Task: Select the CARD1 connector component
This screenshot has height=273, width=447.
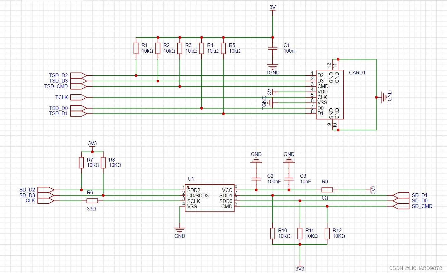Action: [x=330, y=94]
